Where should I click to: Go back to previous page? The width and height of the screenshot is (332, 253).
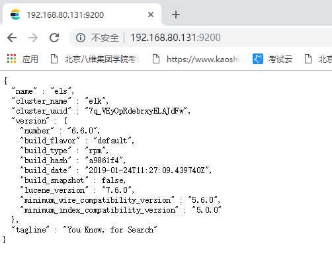click(12, 38)
